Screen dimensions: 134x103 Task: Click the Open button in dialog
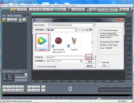click(x=90, y=57)
